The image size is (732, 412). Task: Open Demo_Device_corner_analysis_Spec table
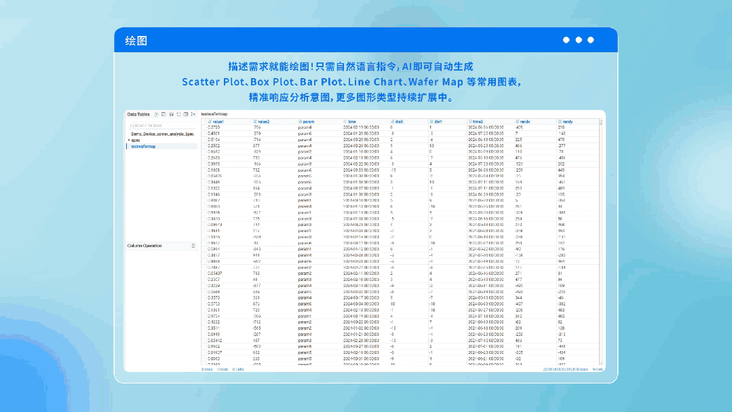[162, 134]
